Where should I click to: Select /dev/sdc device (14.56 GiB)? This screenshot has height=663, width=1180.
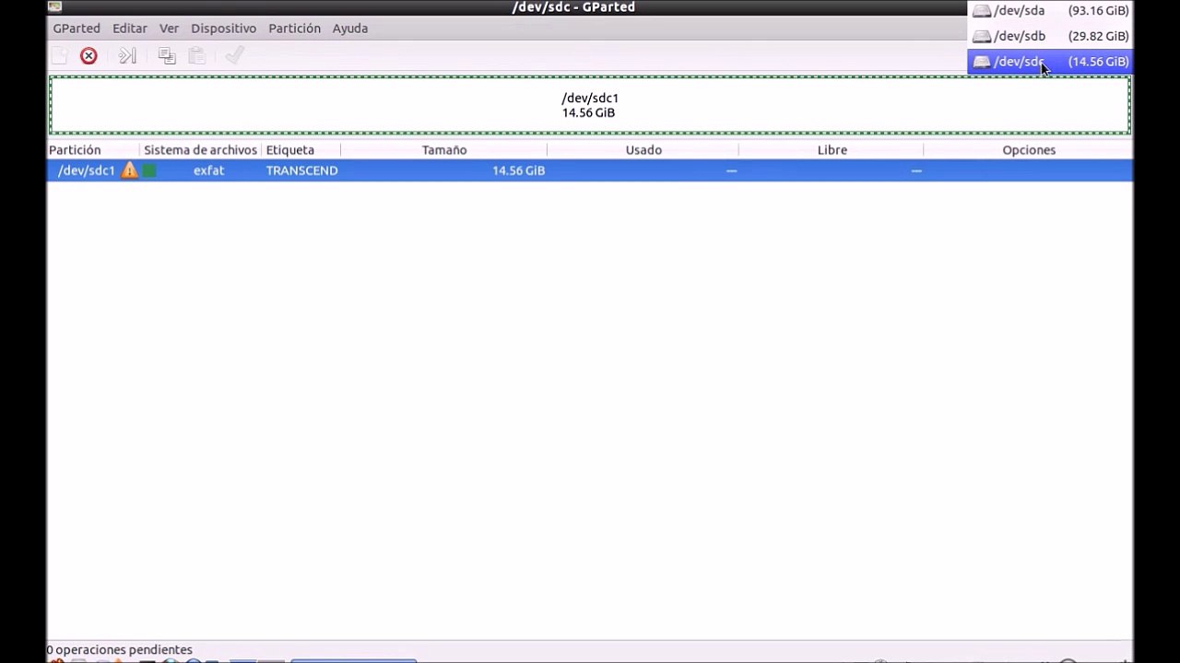[x=1050, y=62]
